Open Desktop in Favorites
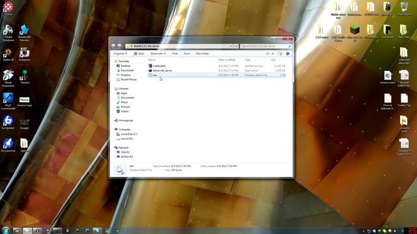This screenshot has width=417, height=234. point(123,66)
